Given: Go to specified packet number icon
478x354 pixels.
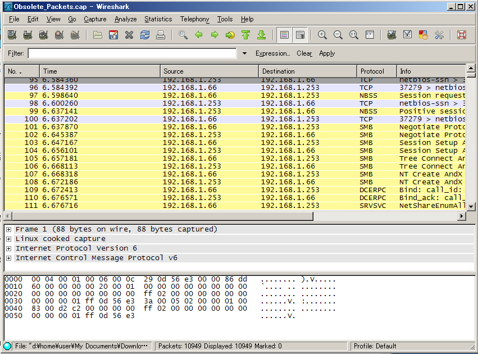Looking at the screenshot, I should click(230, 35).
